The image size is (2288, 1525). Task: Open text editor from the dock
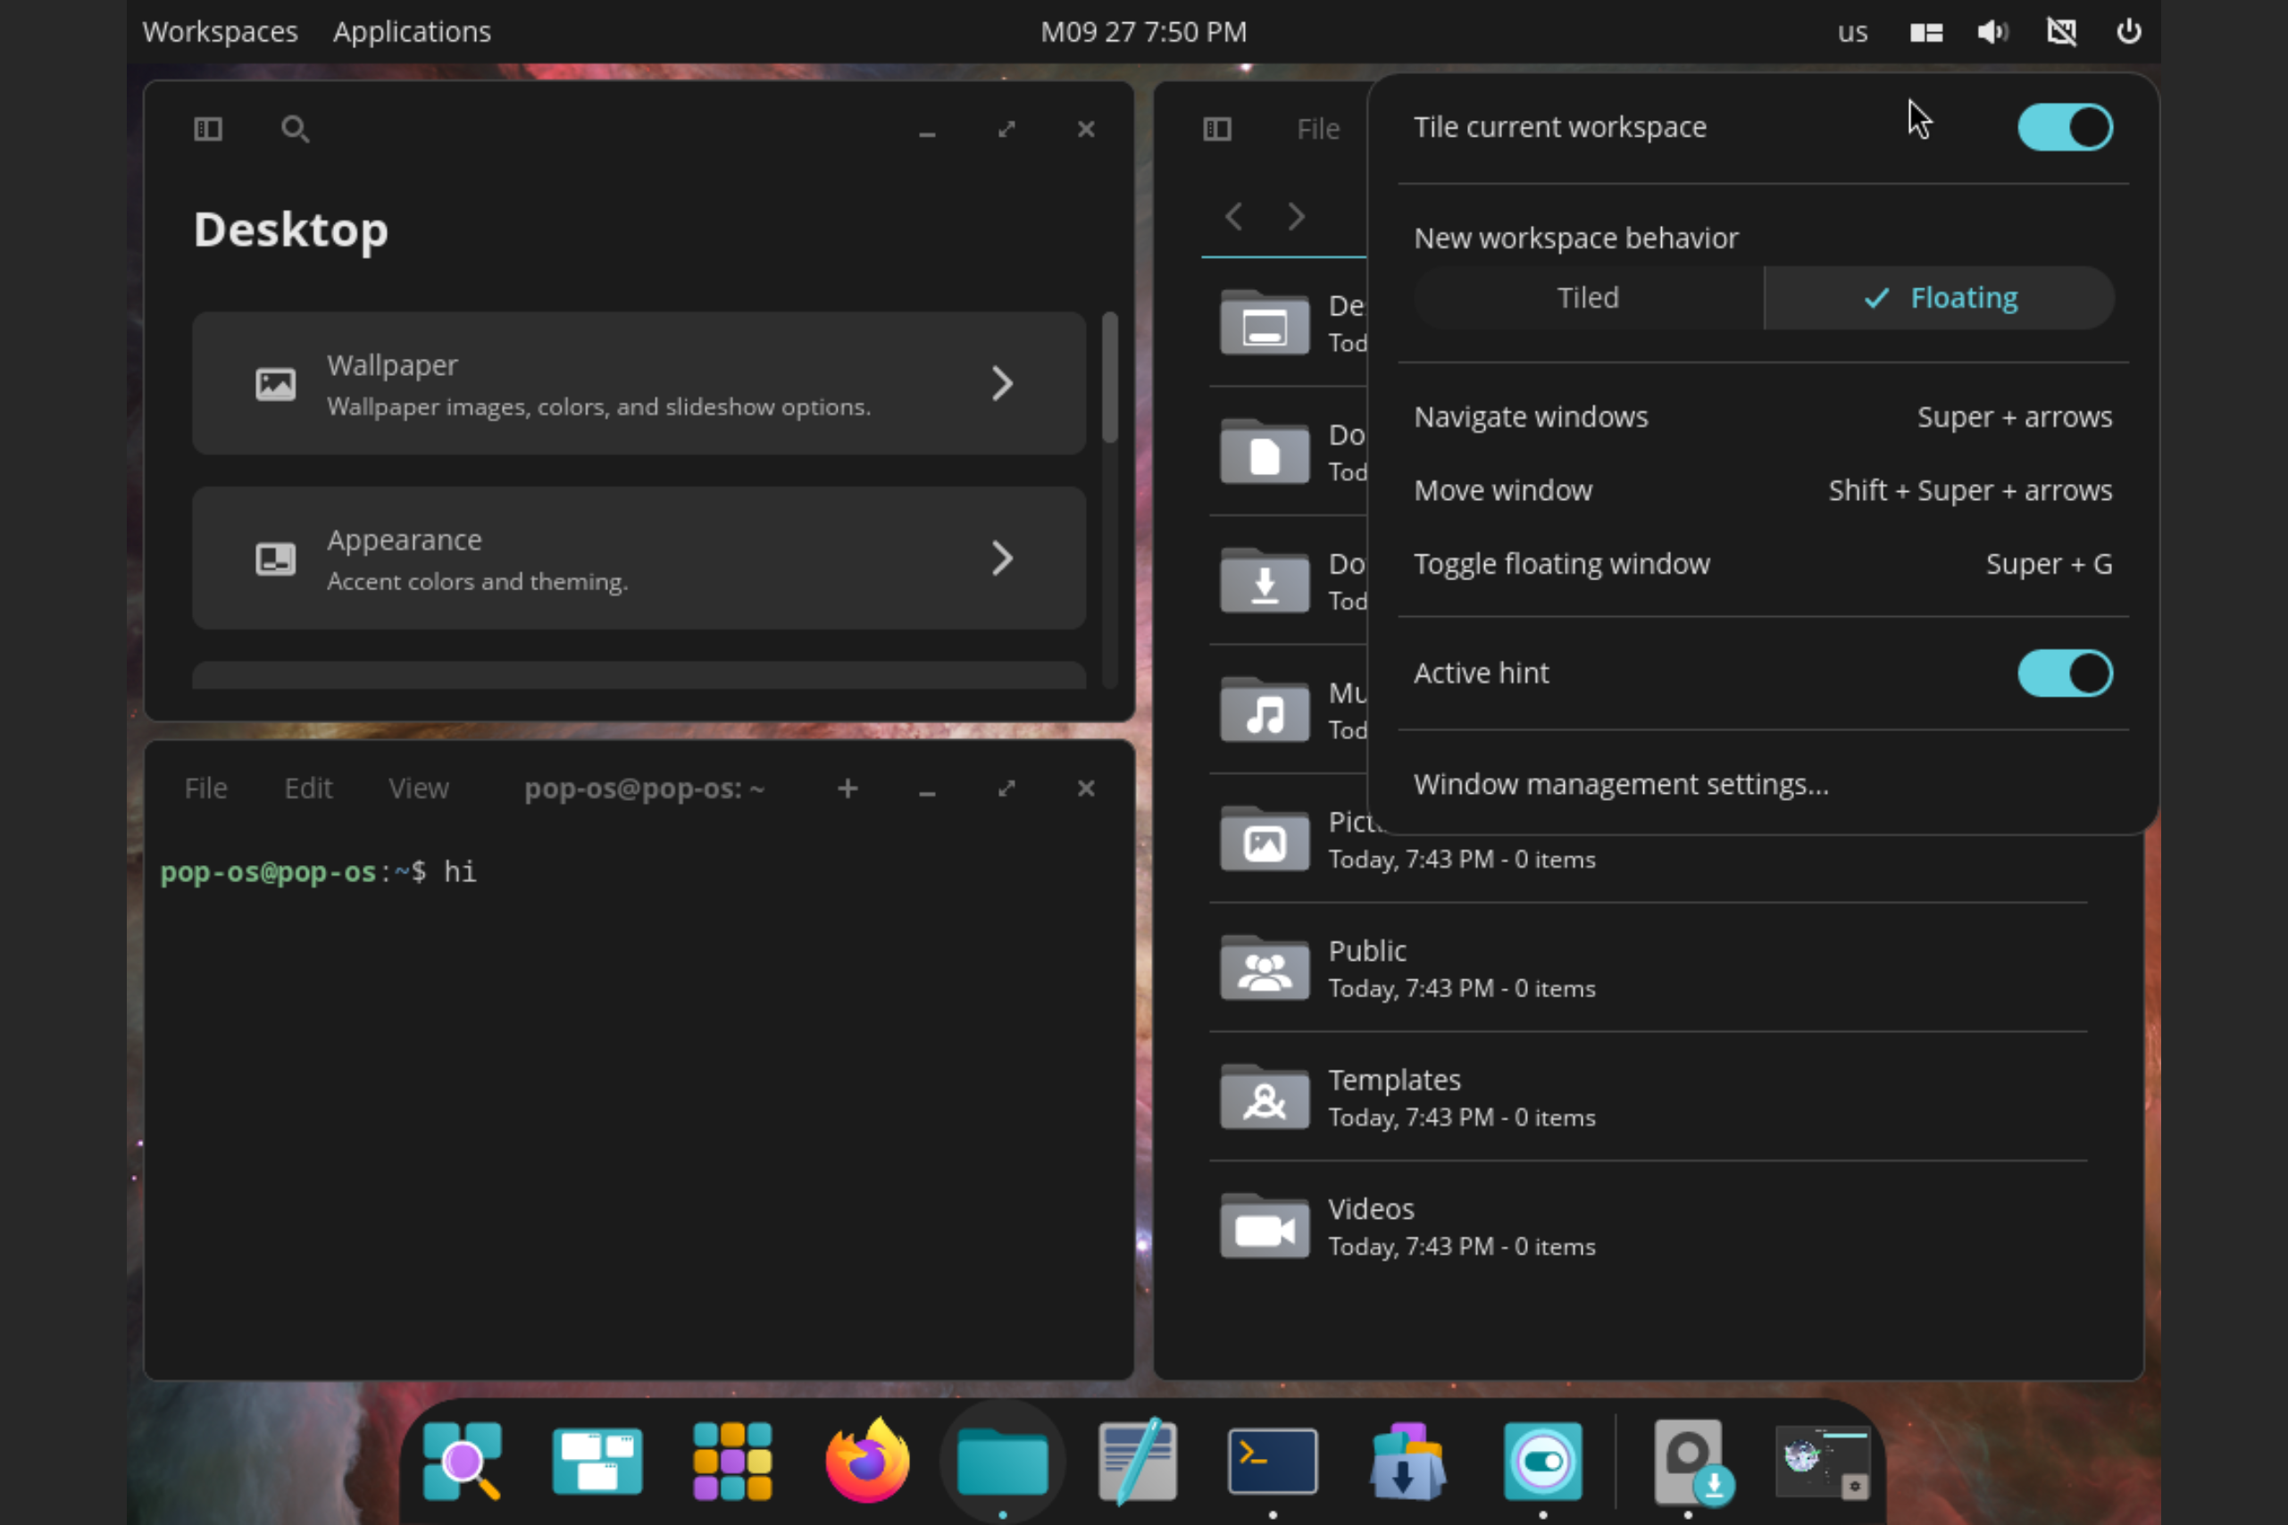tap(1137, 1460)
